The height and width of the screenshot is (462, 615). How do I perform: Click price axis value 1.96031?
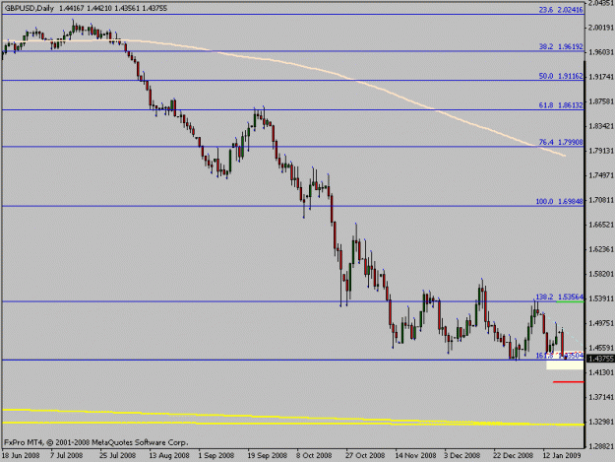601,52
